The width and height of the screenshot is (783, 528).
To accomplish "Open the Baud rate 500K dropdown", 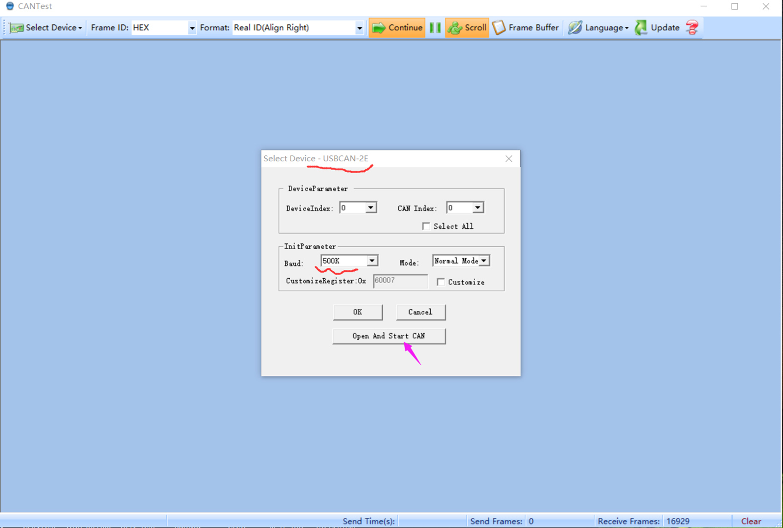I will pos(372,261).
